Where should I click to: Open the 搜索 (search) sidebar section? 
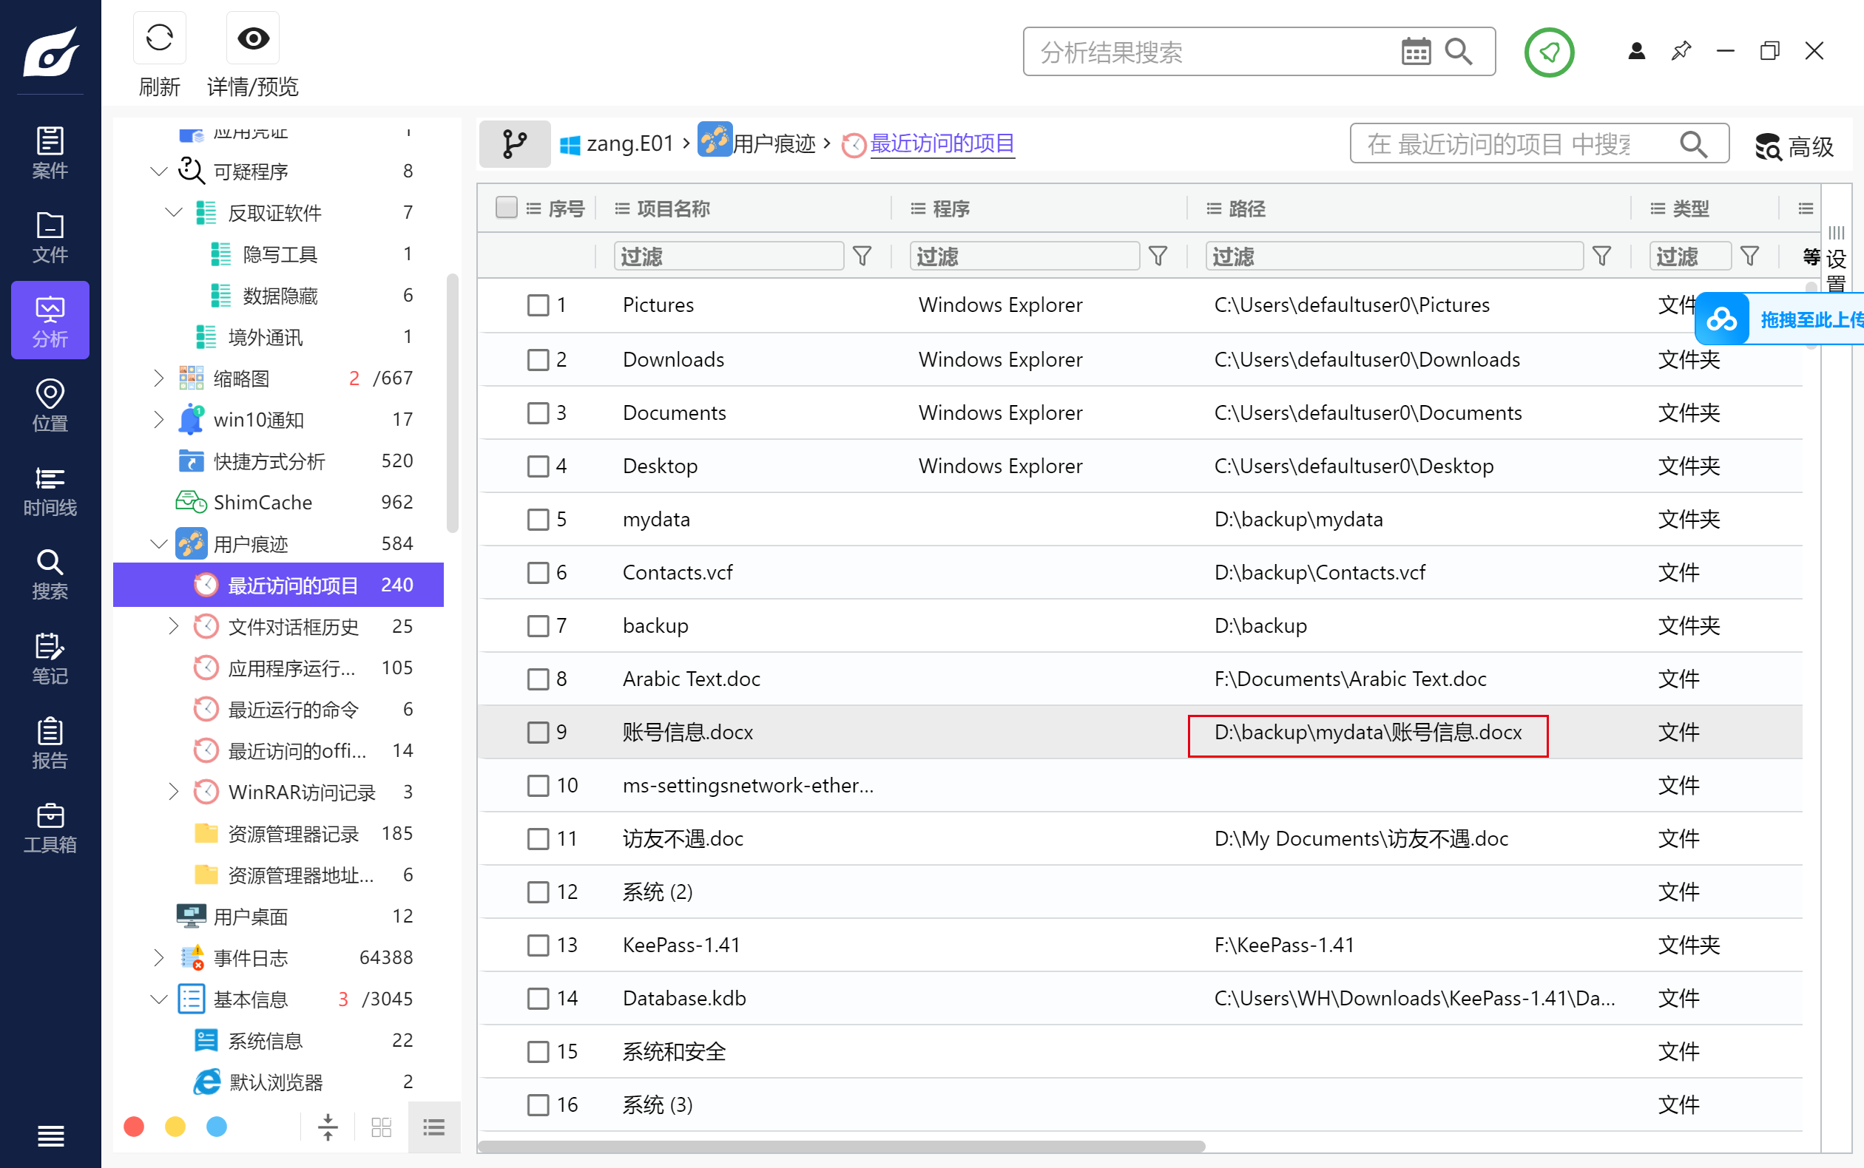(50, 574)
